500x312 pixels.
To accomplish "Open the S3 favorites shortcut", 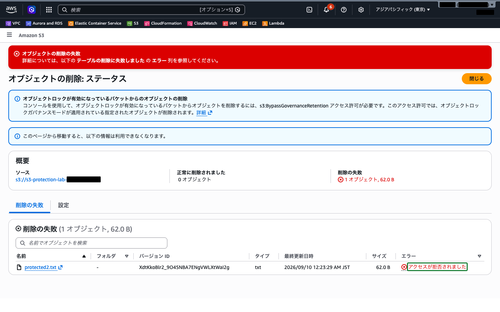I will [x=133, y=23].
